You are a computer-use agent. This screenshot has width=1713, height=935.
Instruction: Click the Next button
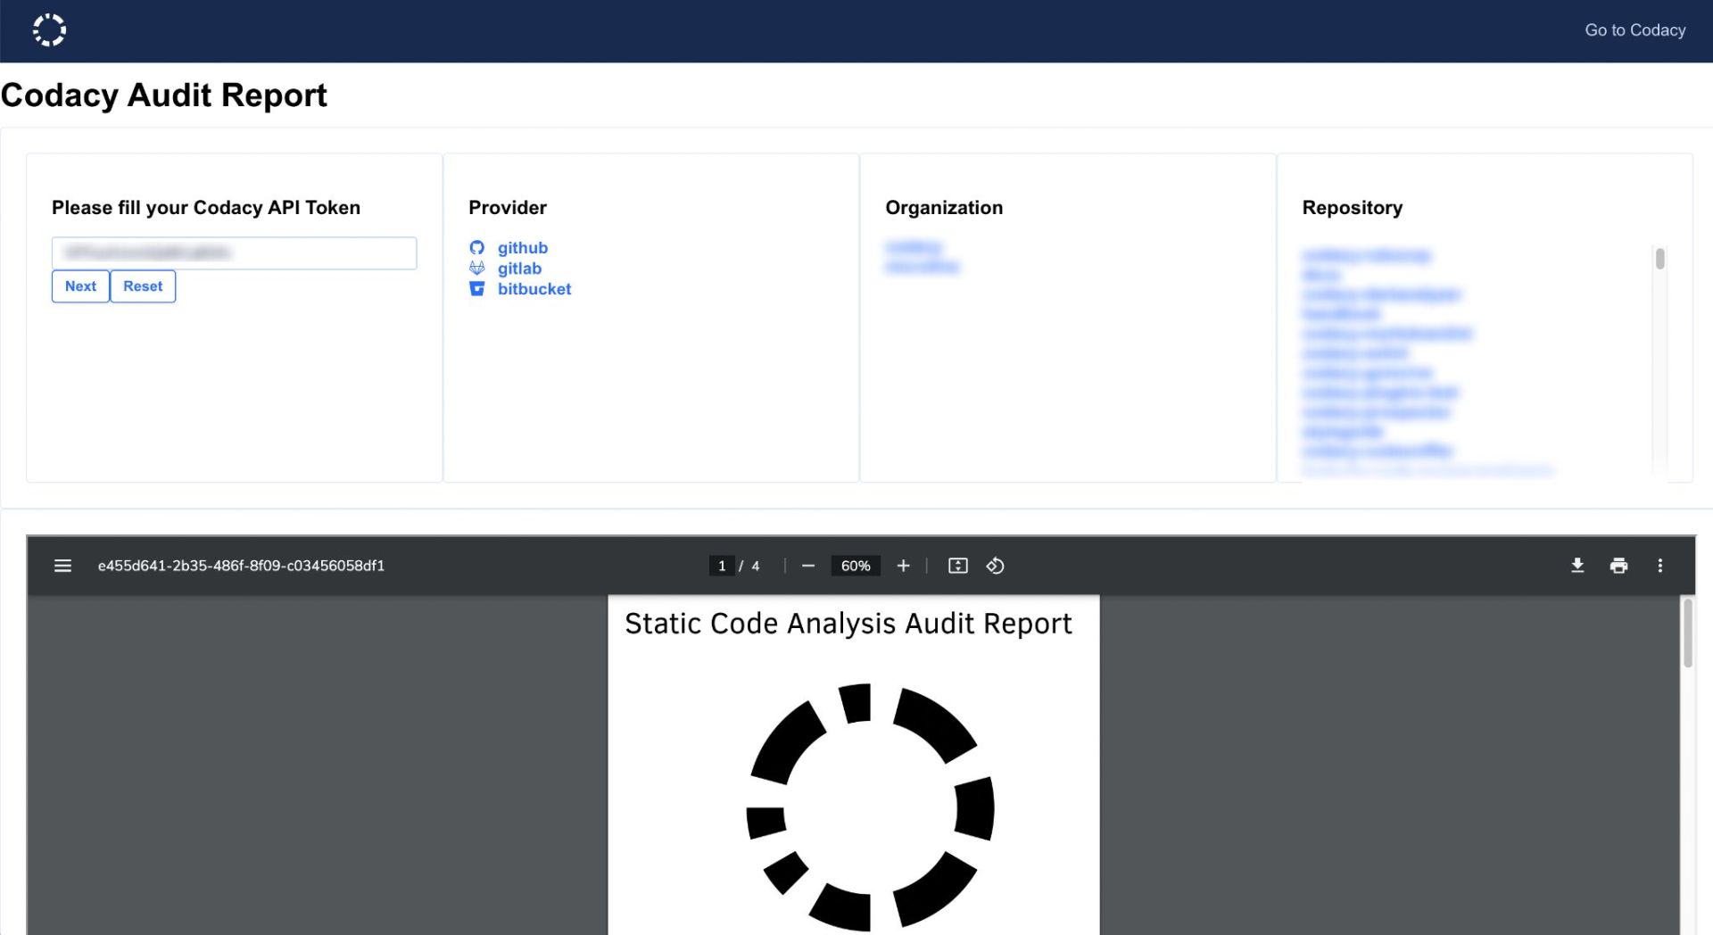coord(80,286)
